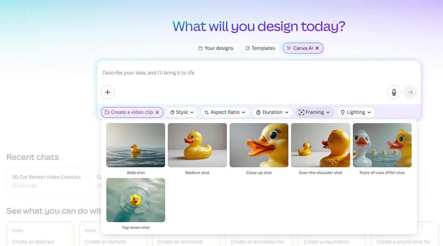Open the Aspect Ratio dropdown
The height and width of the screenshot is (246, 443).
point(225,112)
